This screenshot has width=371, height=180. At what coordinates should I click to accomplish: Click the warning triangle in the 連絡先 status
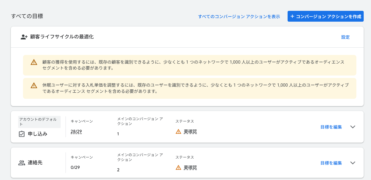tap(178, 168)
